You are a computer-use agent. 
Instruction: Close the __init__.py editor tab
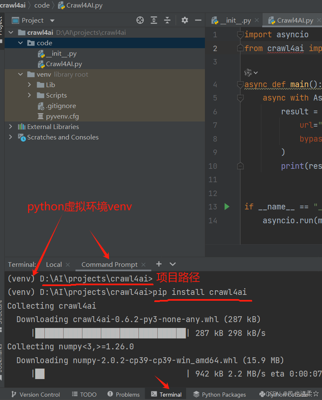[257, 20]
